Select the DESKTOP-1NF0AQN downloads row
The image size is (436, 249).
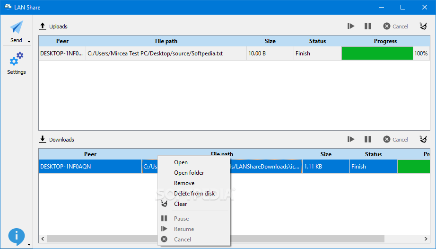pyautogui.click(x=90, y=166)
